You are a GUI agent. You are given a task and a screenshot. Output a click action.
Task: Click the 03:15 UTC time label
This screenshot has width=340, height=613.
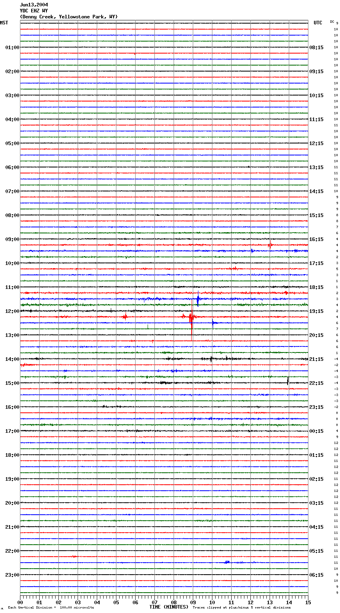pos(316,503)
